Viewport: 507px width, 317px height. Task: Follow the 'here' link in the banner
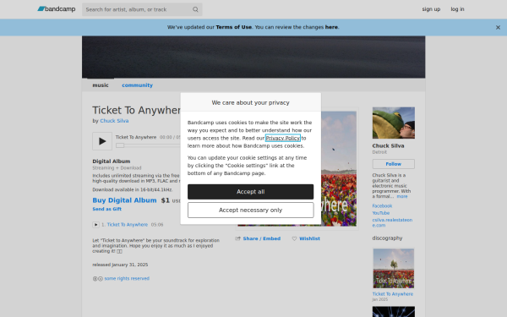[331, 27]
